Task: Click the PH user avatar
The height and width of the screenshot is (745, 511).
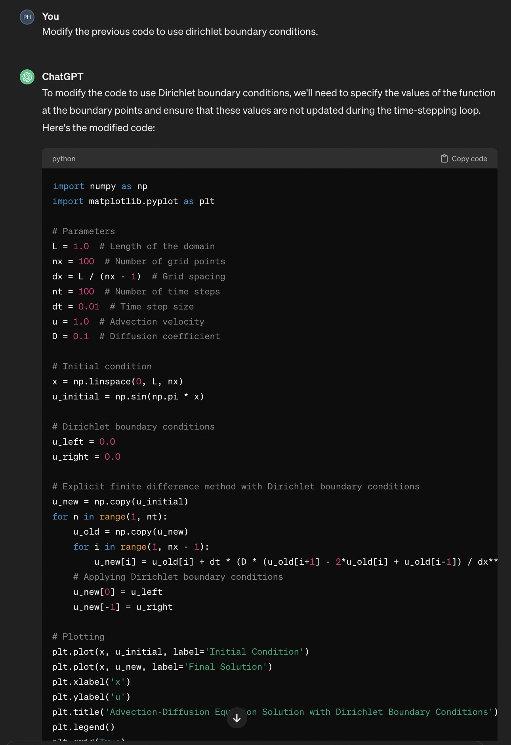Action: tap(27, 17)
